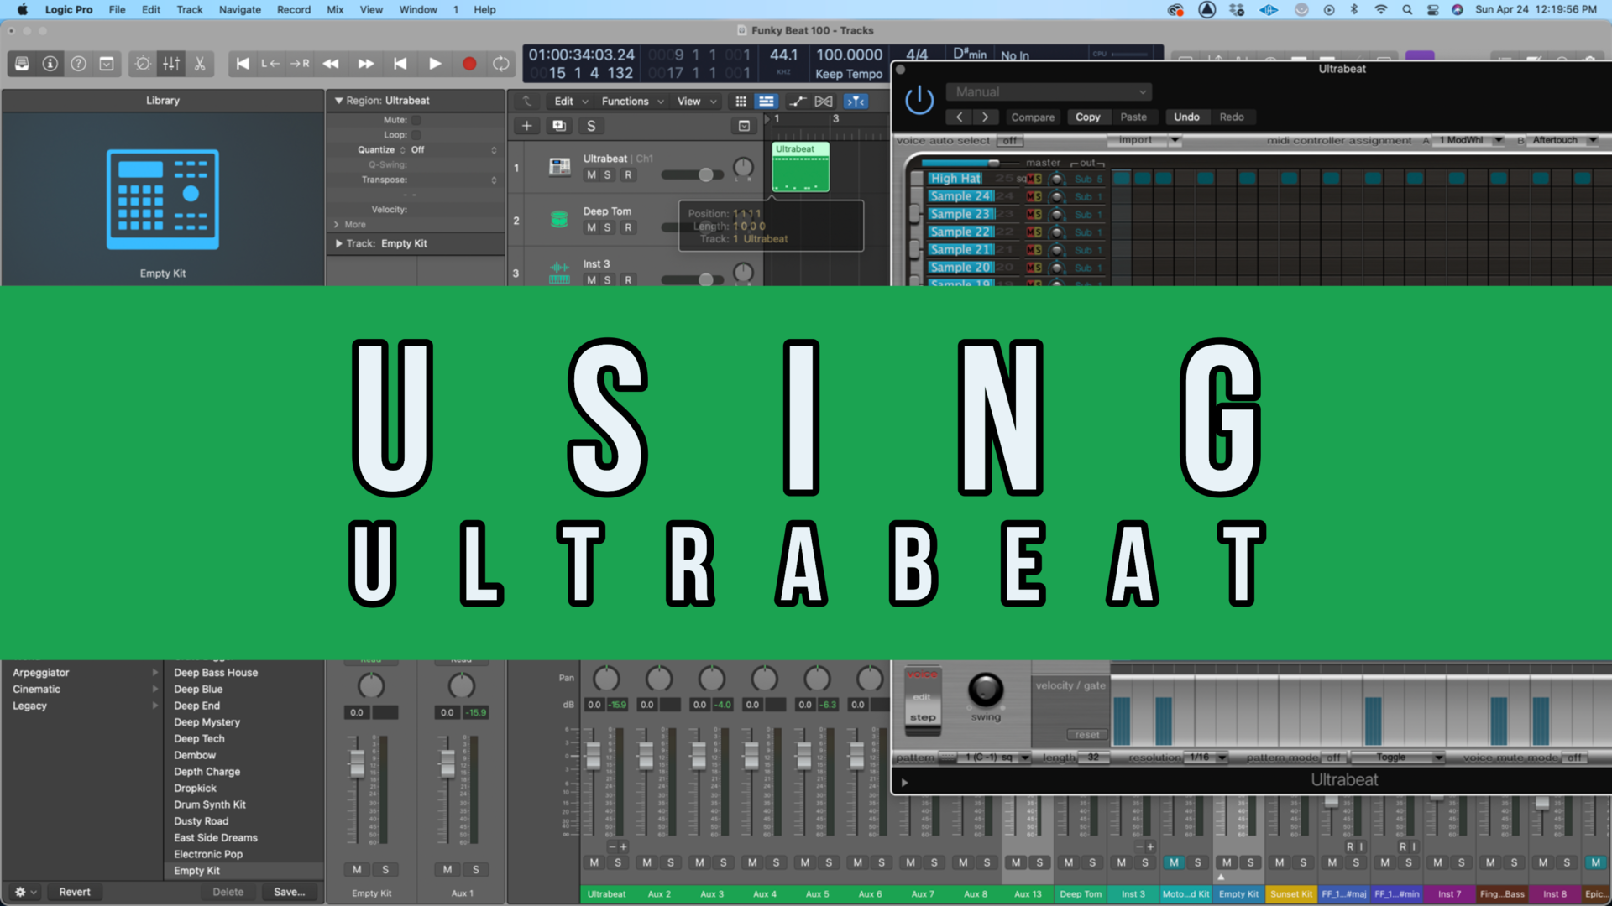The image size is (1612, 906).
Task: Select the crossfade tool icon in editor toolbar
Action: click(x=823, y=101)
